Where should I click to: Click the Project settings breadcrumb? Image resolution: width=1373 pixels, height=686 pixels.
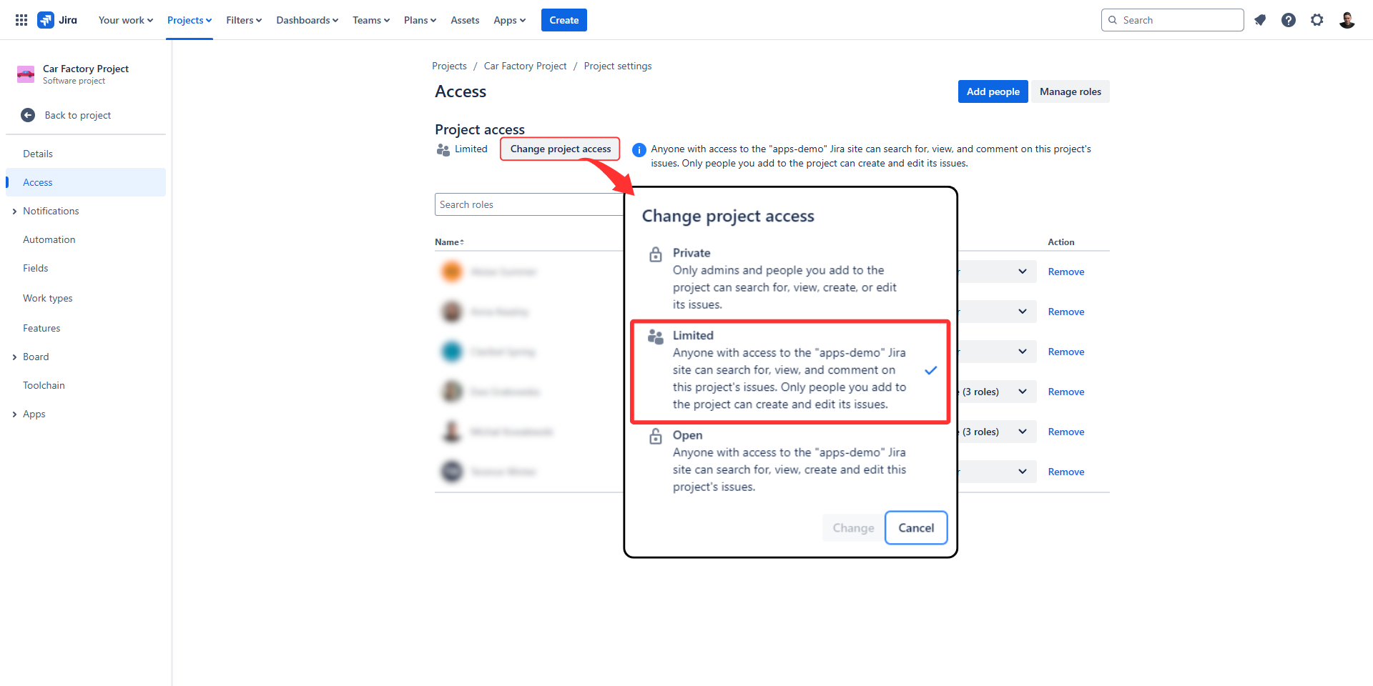pyautogui.click(x=618, y=66)
